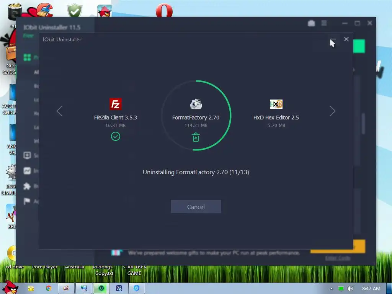Switch to the IObit Uninstaller taskbar button
Image resolution: width=392 pixels, height=294 pixels.
coord(101,288)
